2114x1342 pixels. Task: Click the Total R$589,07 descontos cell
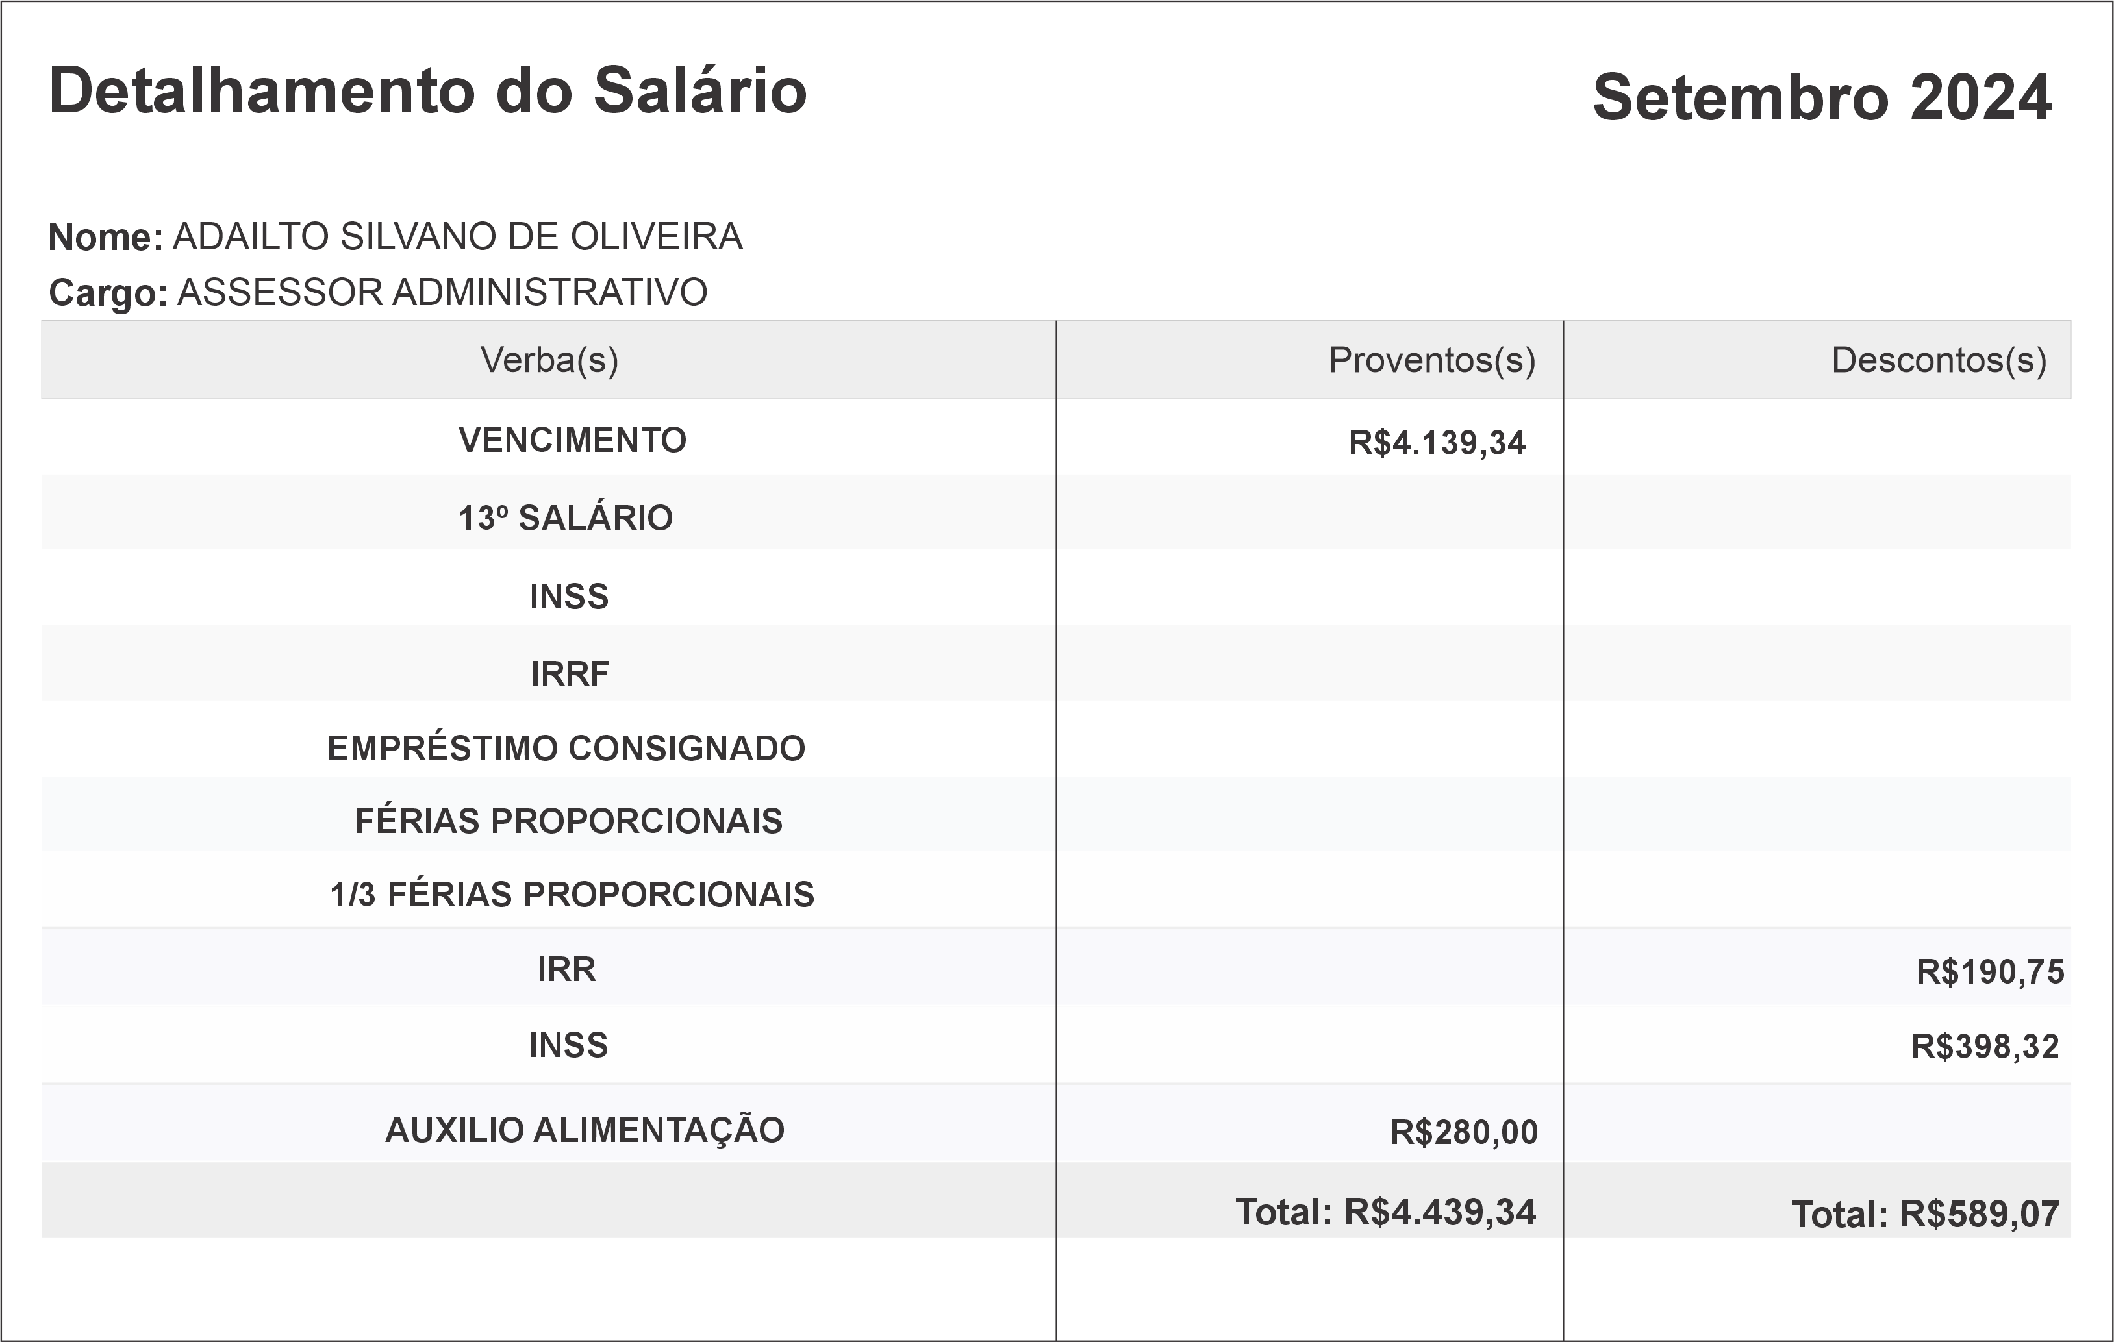pyautogui.click(x=1924, y=1215)
